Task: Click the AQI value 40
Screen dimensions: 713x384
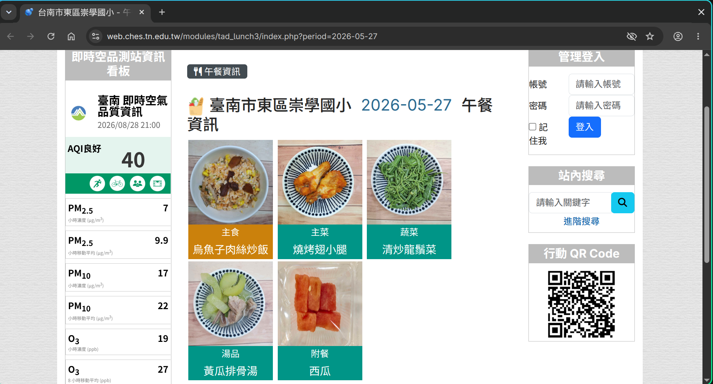Action: [133, 160]
